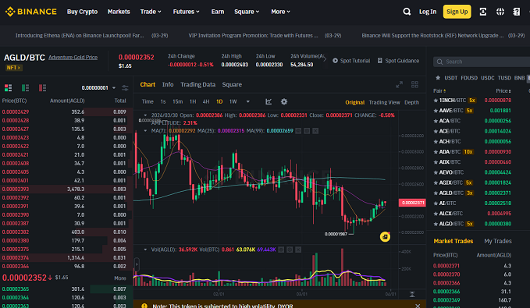
Task: Click the Binance logo
Action: tap(30, 12)
